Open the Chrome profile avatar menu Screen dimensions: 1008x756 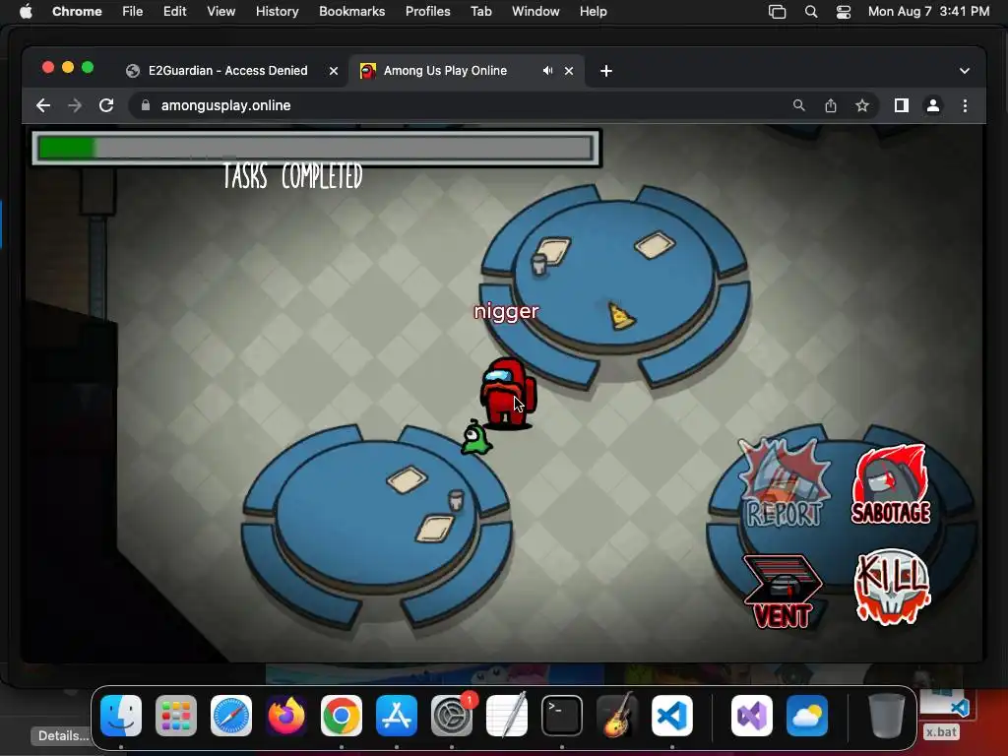tap(933, 105)
